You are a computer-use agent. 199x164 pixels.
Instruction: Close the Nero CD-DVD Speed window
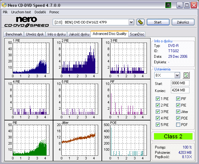tap(194, 5)
